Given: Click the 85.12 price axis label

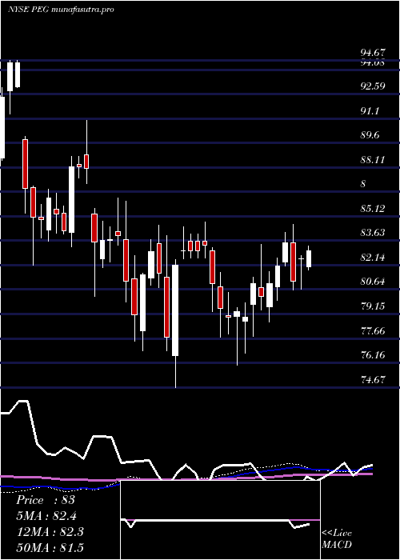Looking at the screenshot, I should [373, 208].
